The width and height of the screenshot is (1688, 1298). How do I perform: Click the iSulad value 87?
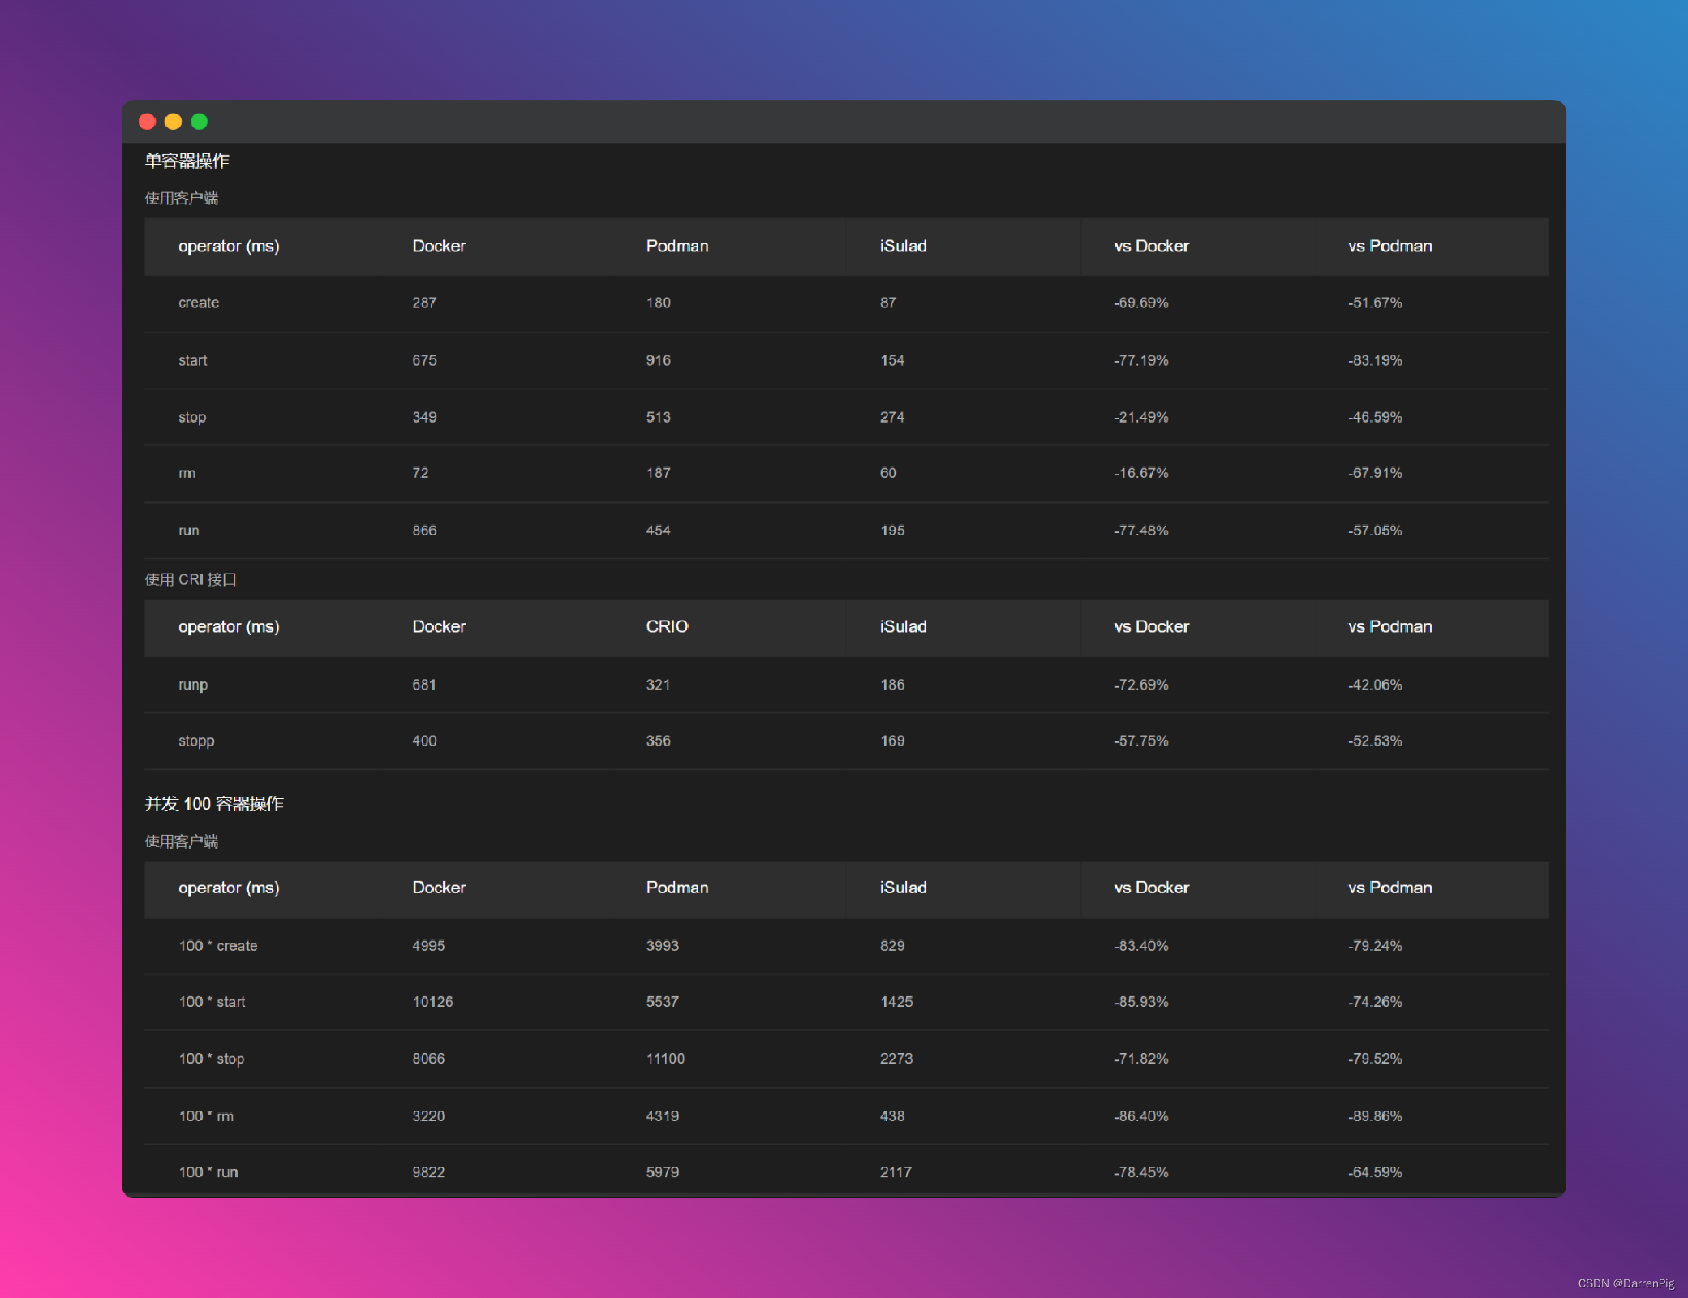coord(888,303)
